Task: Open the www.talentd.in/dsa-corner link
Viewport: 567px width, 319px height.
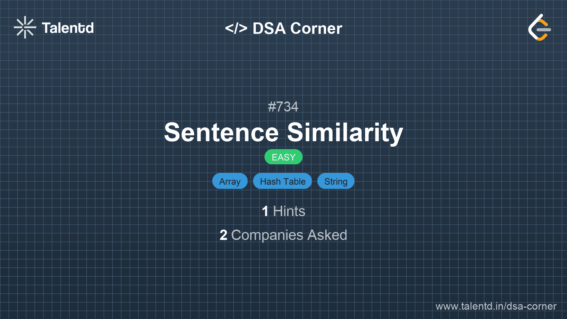Action: (x=496, y=306)
